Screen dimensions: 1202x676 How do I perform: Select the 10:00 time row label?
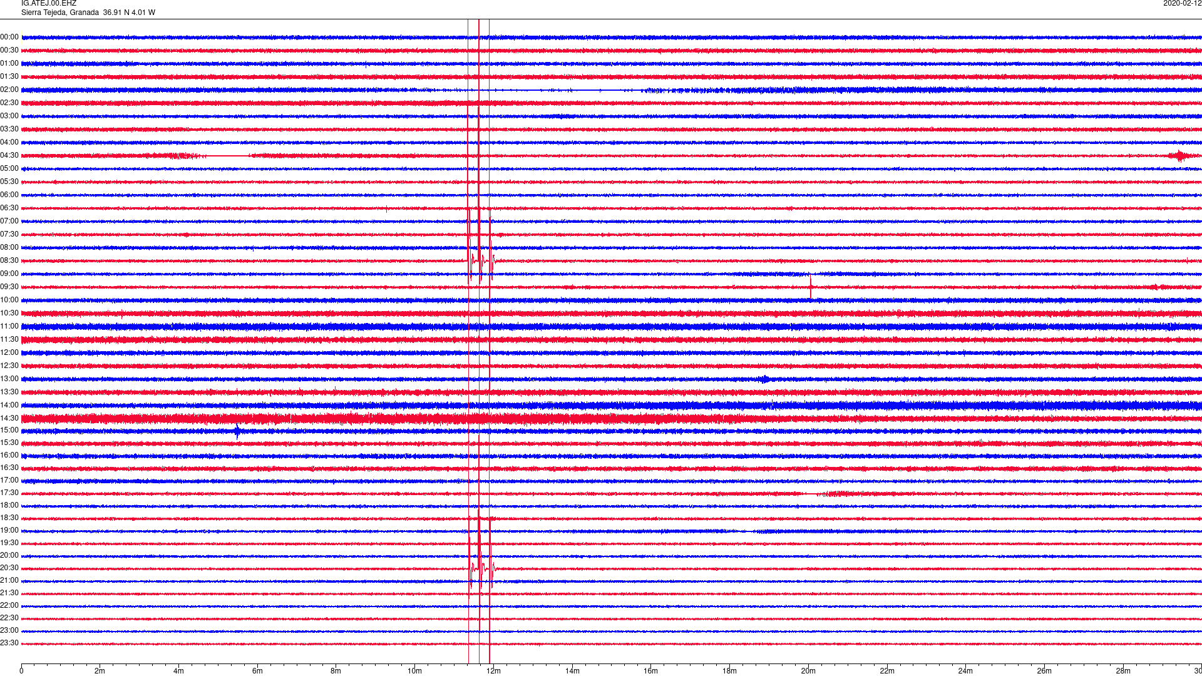[9, 300]
